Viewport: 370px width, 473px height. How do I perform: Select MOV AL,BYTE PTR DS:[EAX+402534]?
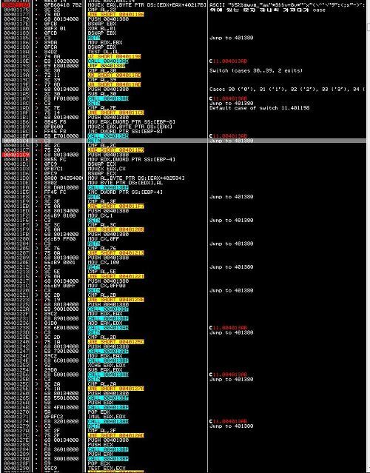click(x=136, y=178)
